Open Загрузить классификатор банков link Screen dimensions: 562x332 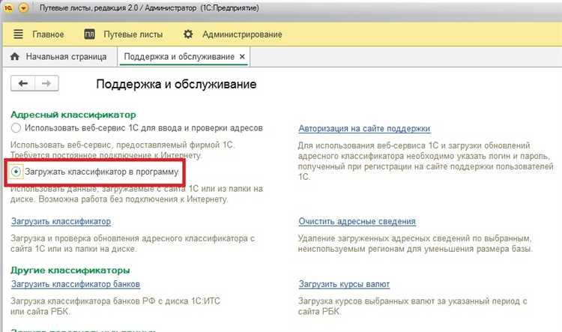point(76,284)
